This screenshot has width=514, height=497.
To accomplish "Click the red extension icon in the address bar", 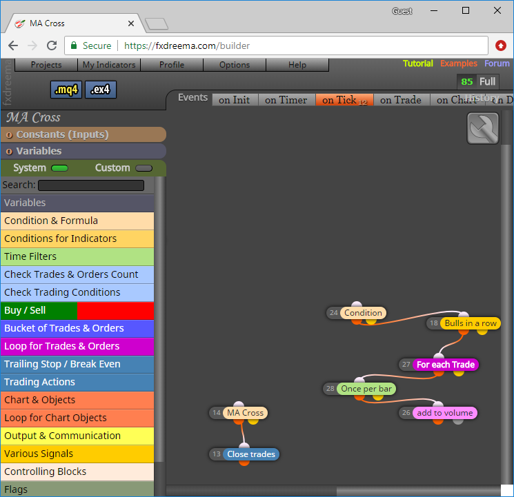I will (x=501, y=45).
